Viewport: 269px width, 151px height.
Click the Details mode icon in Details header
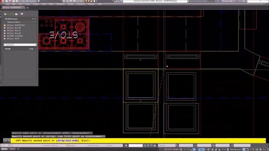[30, 49]
